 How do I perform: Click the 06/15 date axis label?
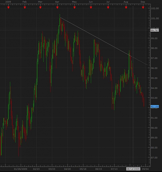pos(98,169)
